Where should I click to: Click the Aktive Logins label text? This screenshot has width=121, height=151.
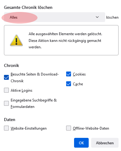[22, 90]
